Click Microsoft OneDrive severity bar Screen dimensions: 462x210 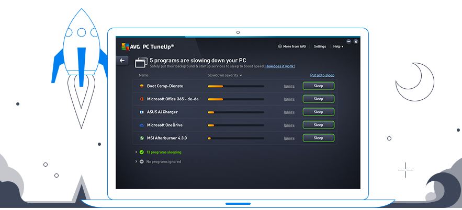pyautogui.click(x=236, y=125)
